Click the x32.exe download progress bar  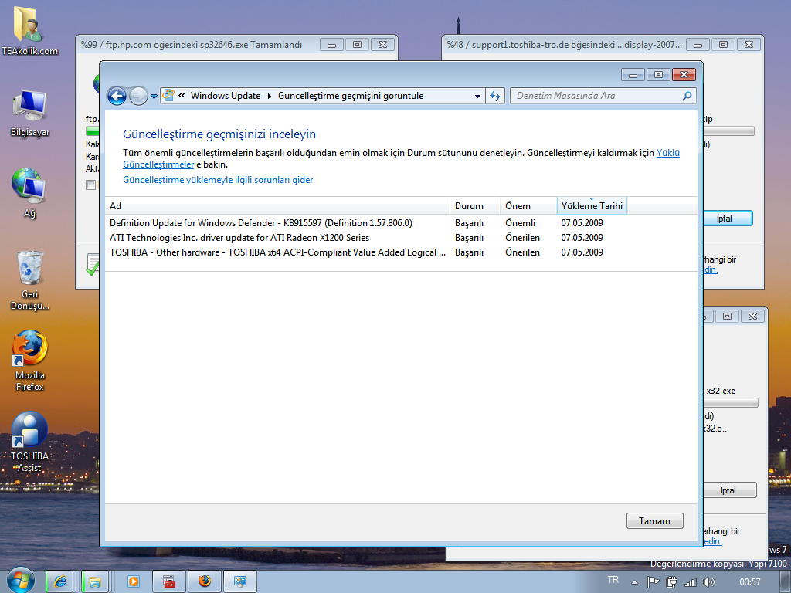(x=731, y=403)
